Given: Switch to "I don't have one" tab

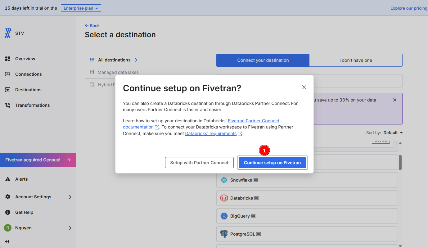Looking at the screenshot, I should coord(356,60).
